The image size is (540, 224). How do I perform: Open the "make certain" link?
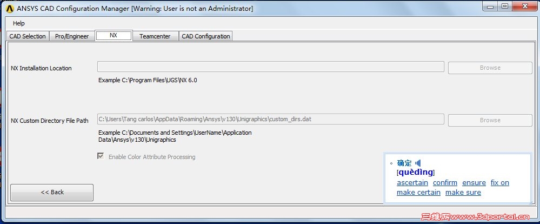point(418,193)
